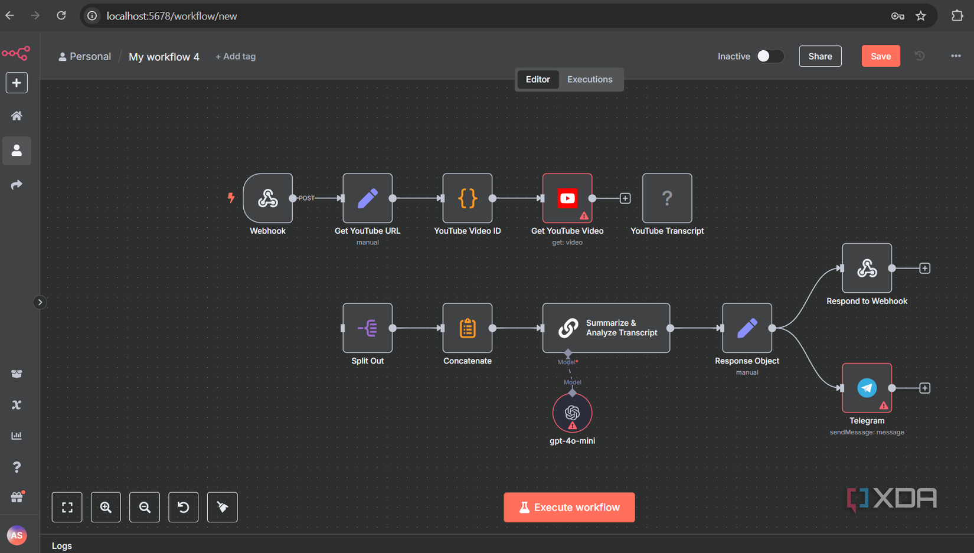Screen dimensions: 974x553
Task: Select the Telegram node
Action: click(x=867, y=388)
